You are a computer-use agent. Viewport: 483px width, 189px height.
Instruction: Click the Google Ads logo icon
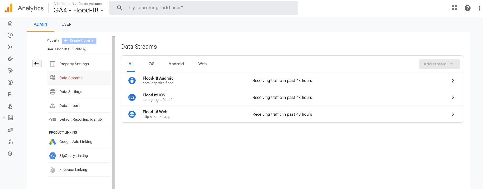click(x=53, y=142)
